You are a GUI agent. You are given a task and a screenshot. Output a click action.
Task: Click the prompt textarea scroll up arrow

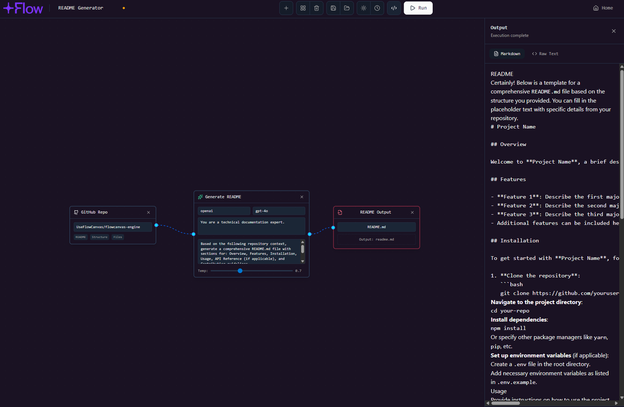(303, 242)
